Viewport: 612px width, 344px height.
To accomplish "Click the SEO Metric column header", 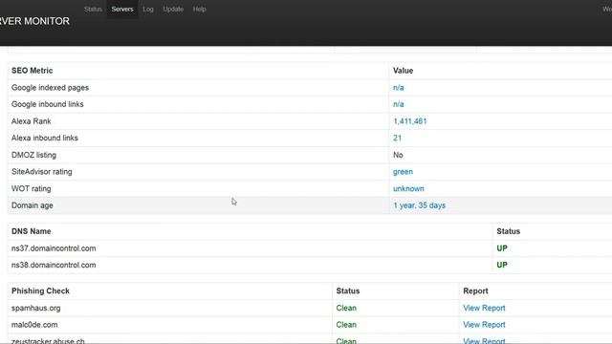I will point(32,71).
